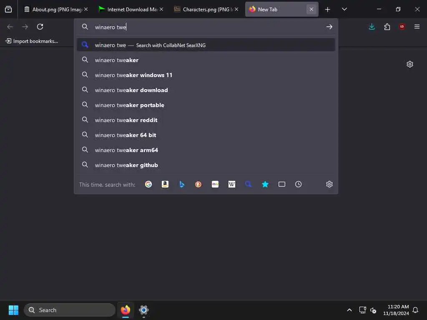Click Import bookmarks in the bookmarks toolbar
427x320 pixels.
pyautogui.click(x=32, y=41)
